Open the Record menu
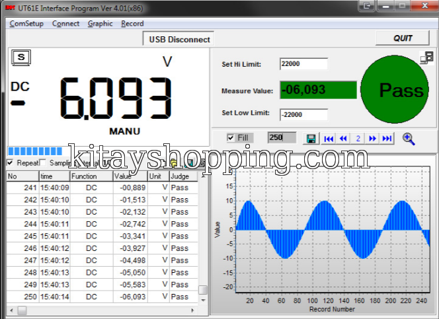The image size is (439, 319). click(x=132, y=24)
